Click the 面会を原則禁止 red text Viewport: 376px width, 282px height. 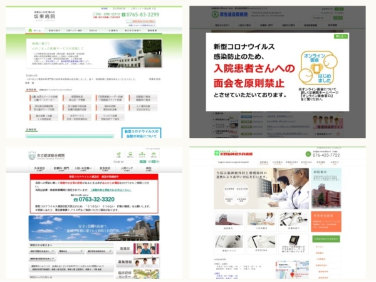pos(249,83)
